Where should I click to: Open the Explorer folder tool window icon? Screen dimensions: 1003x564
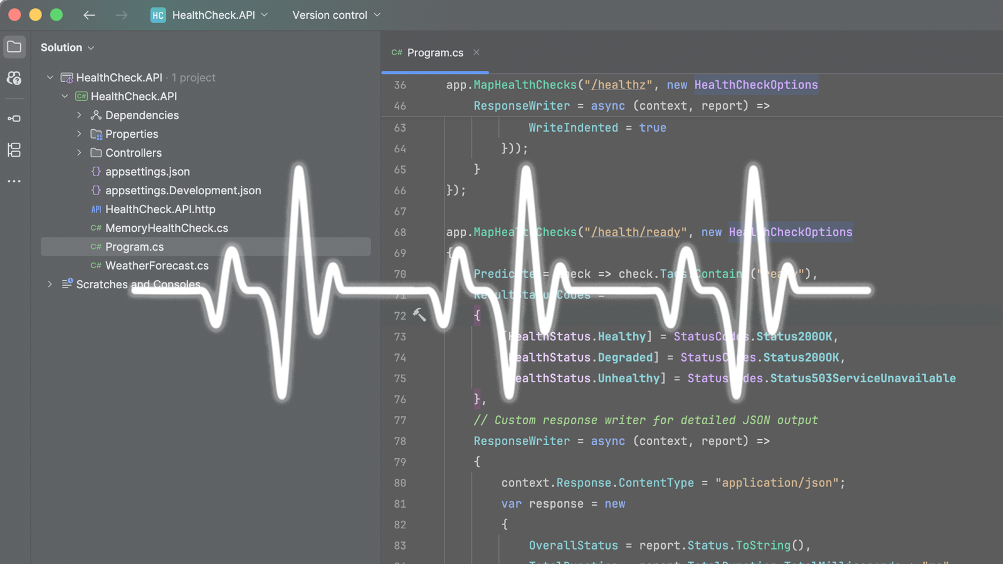(x=14, y=47)
